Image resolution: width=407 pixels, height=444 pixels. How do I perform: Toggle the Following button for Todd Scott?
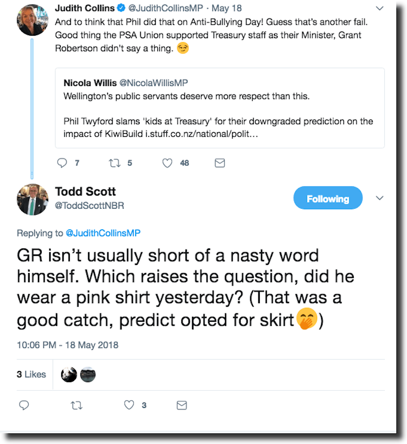pyautogui.click(x=328, y=199)
